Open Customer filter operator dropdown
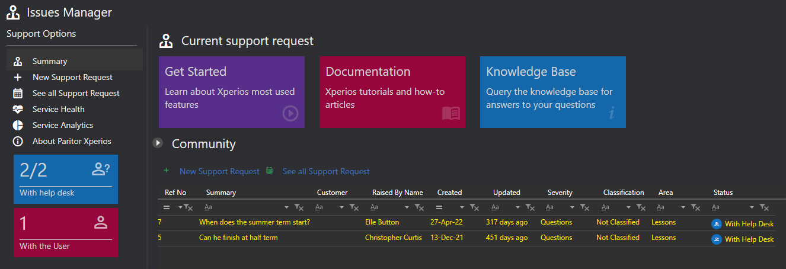This screenshot has width=786, height=269. tap(342, 207)
